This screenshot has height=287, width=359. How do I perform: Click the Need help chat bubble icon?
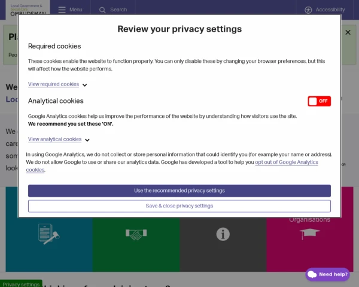pos(312,274)
